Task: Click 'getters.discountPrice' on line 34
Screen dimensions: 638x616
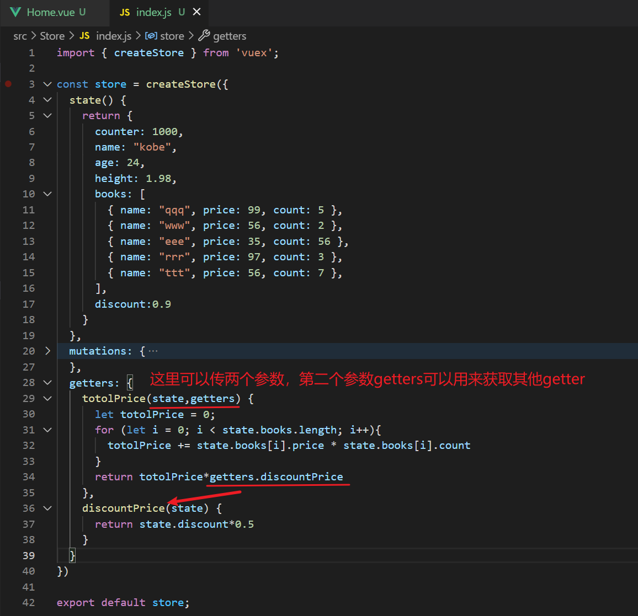Action: point(277,477)
